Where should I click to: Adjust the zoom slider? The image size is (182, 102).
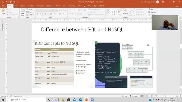tap(166, 96)
